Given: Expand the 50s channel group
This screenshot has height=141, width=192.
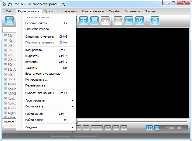Looking at the screenshot, I should (x=5, y=45).
